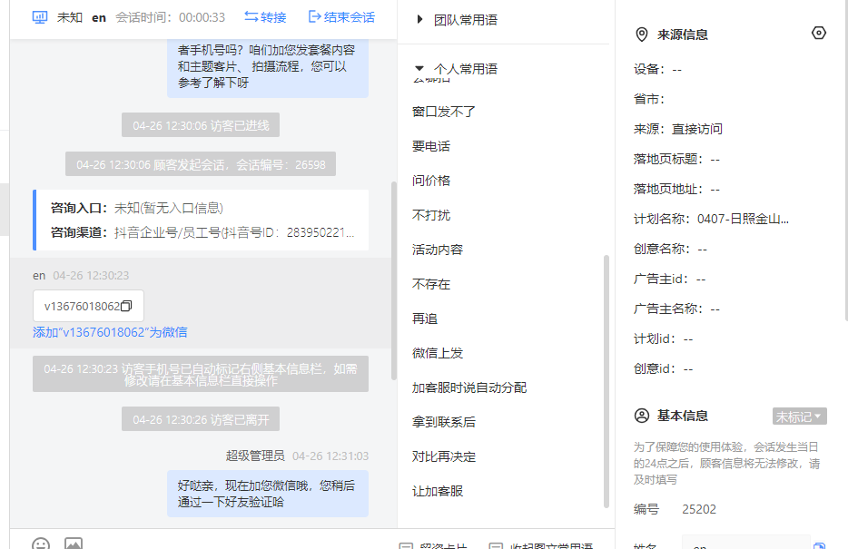Select the 不存在 quick phrase
Image resolution: width=848 pixels, height=549 pixels.
click(431, 285)
